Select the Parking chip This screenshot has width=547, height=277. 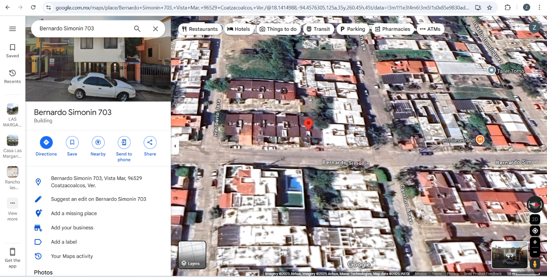(x=353, y=29)
